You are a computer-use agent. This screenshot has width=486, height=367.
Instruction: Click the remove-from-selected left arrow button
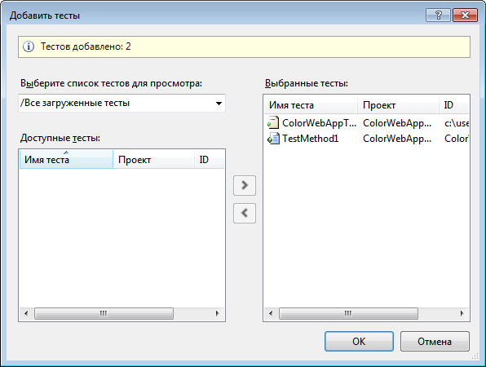[245, 213]
